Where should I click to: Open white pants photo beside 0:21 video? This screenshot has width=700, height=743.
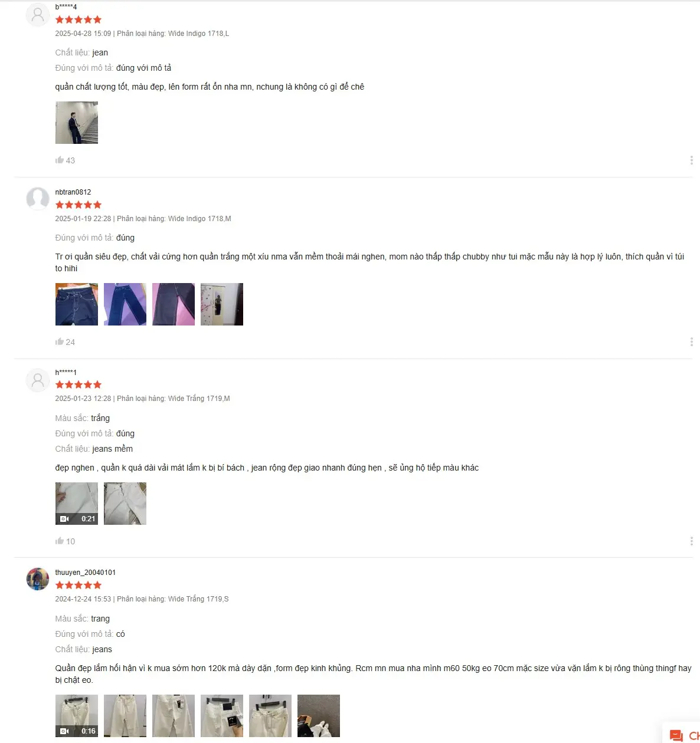125,504
